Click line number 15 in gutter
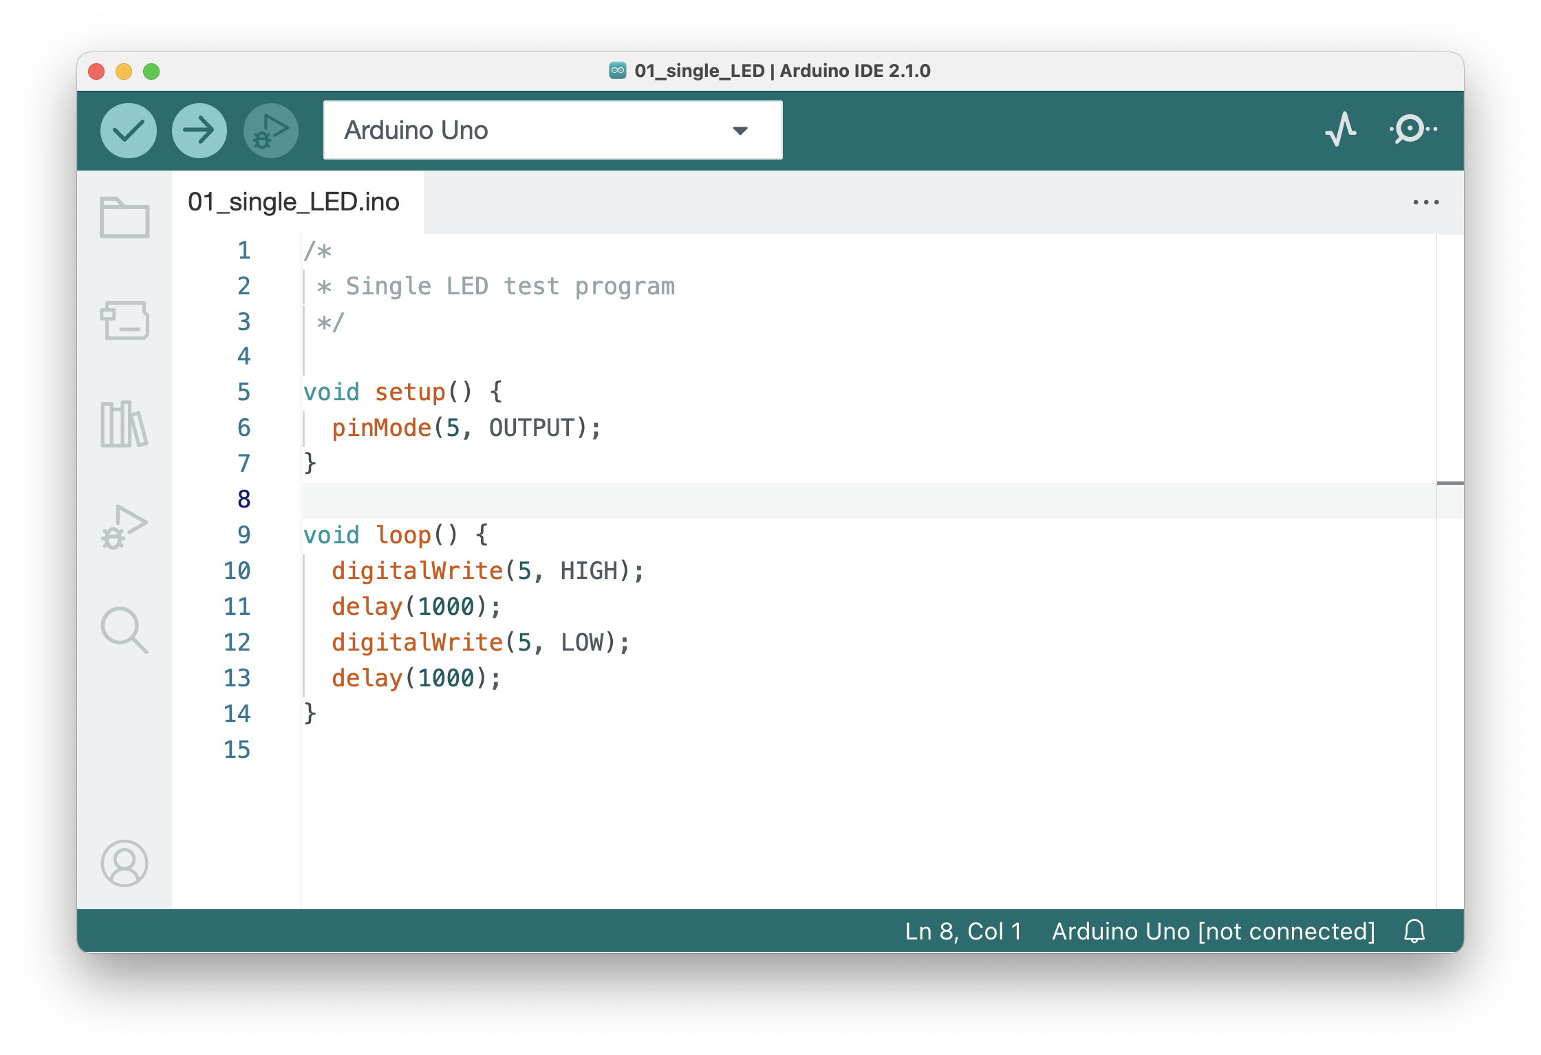 (x=237, y=750)
